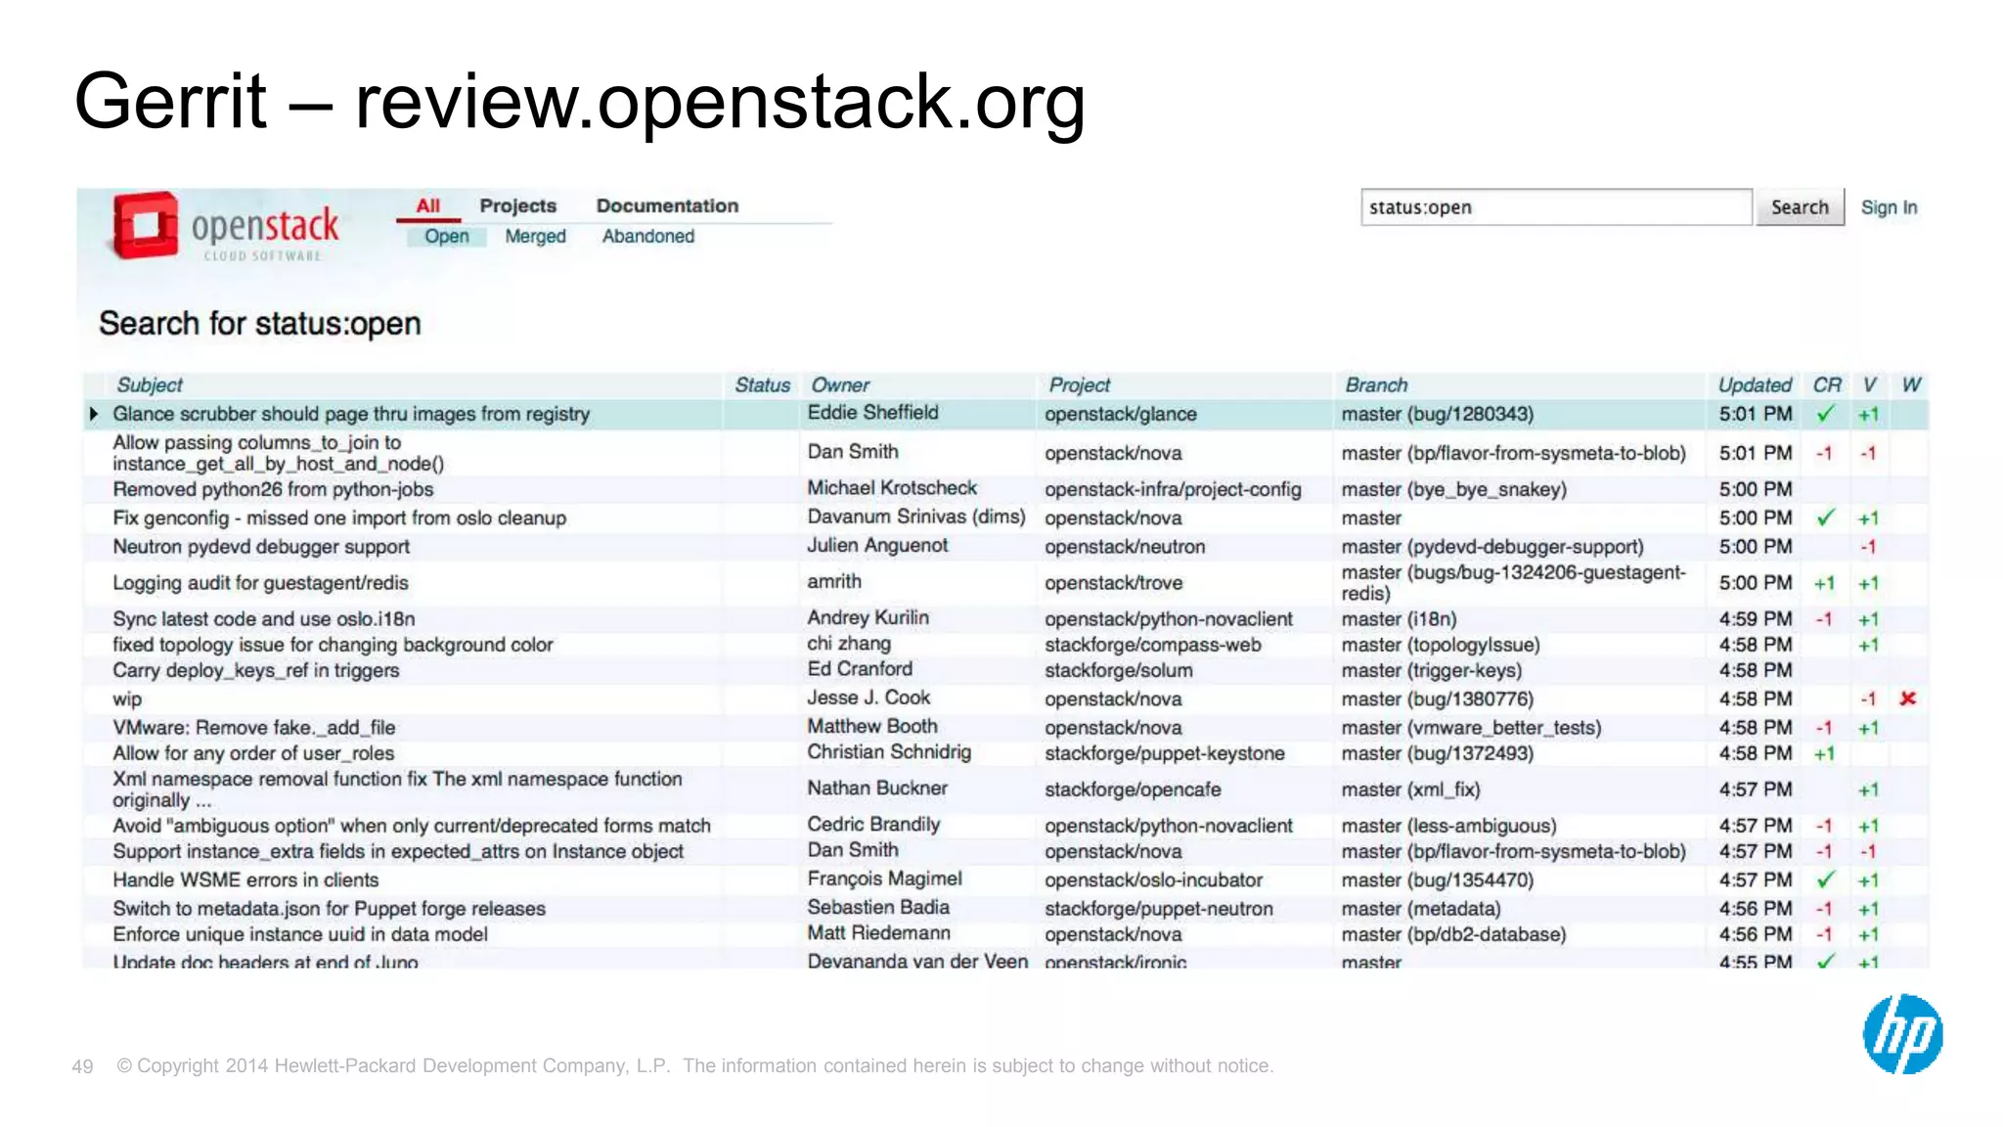Open 'Allow passing columns_to_join' change
The width and height of the screenshot is (2003, 1127).
(x=278, y=453)
